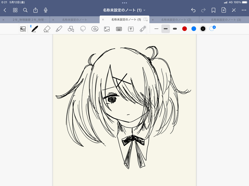Switch to the 名称未設定のノート (2) tab

176,20
